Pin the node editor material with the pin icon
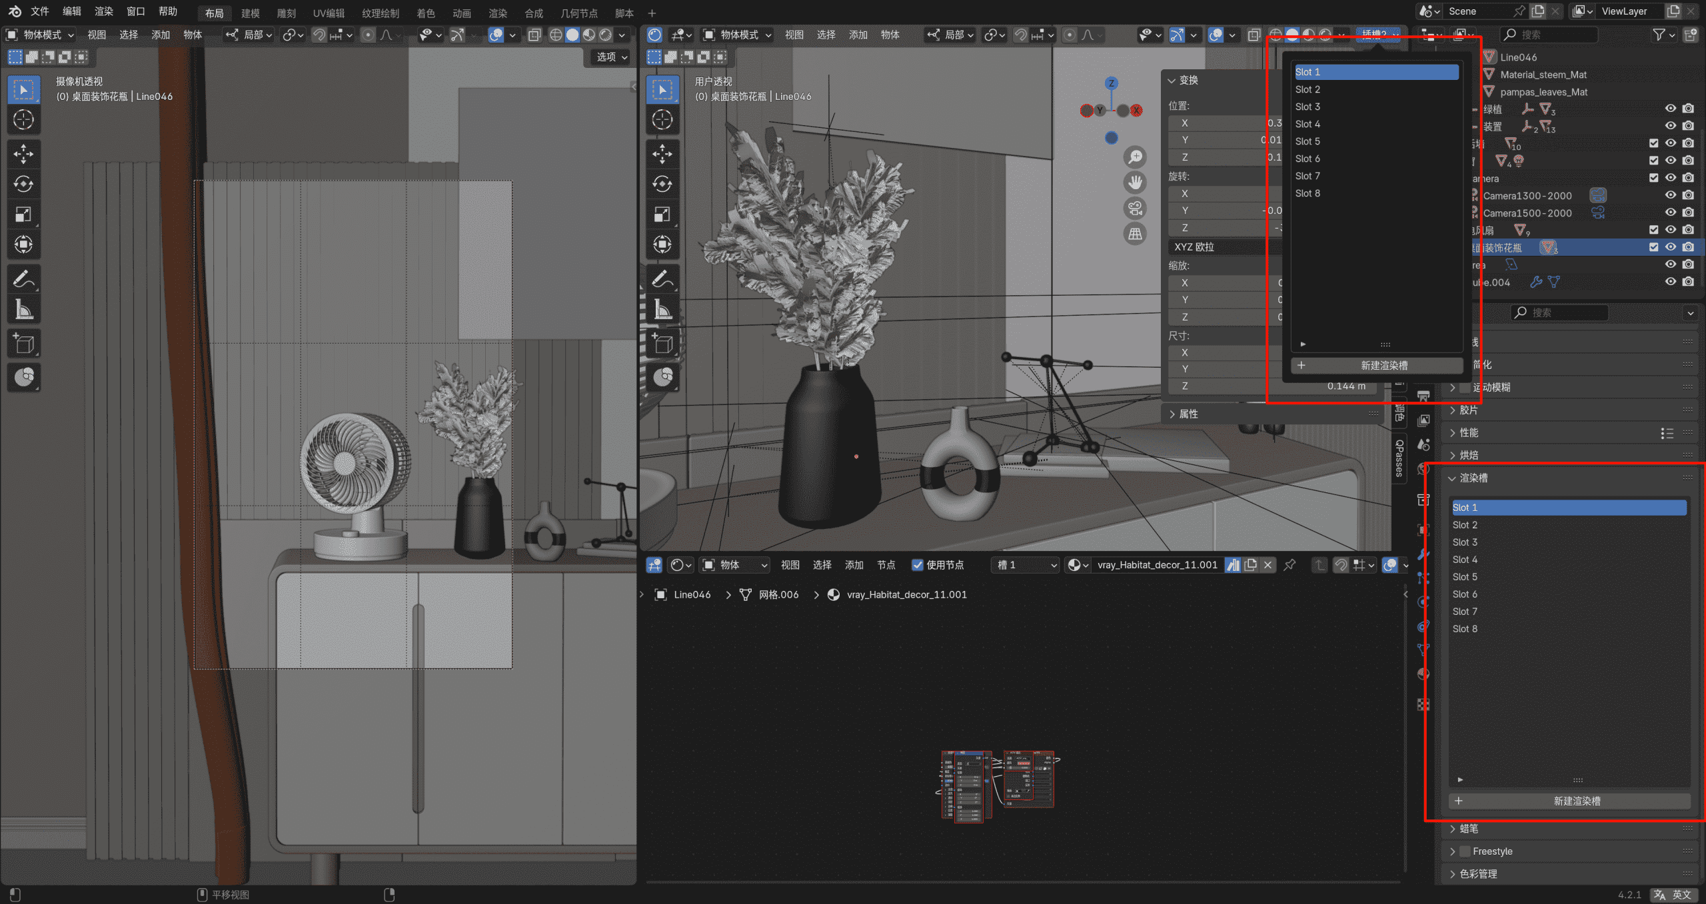 tap(1289, 565)
